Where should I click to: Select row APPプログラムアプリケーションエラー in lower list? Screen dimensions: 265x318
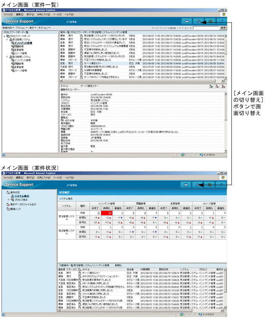[x=141, y=276]
